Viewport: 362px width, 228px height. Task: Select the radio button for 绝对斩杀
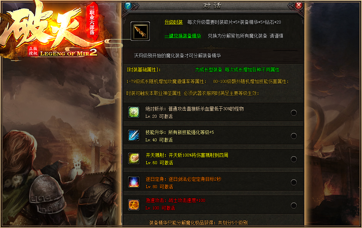pos(294,113)
